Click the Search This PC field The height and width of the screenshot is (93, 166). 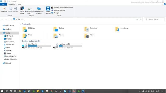click(154, 19)
